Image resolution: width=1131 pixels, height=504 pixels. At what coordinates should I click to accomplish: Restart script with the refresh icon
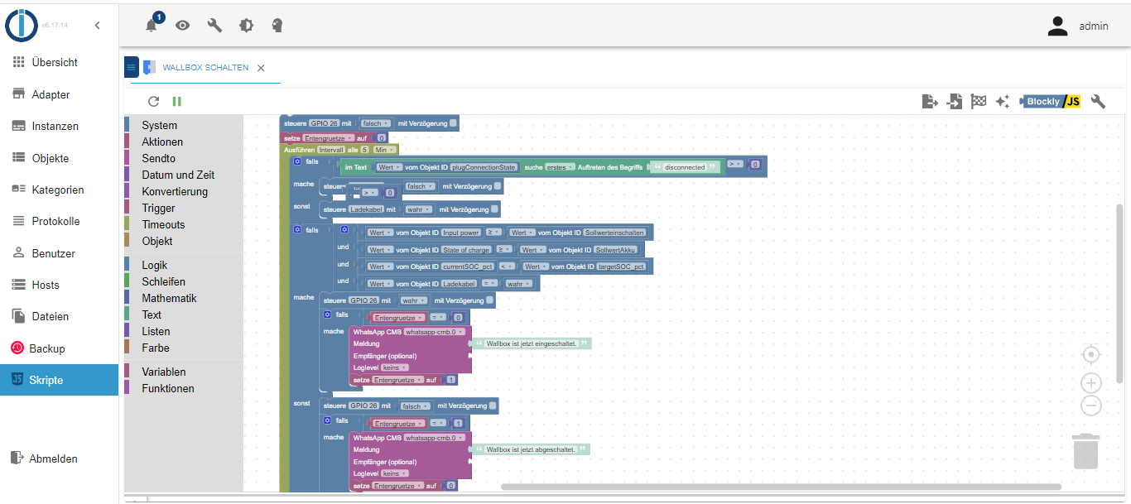[153, 102]
